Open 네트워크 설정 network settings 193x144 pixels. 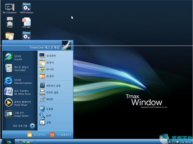tap(50, 86)
